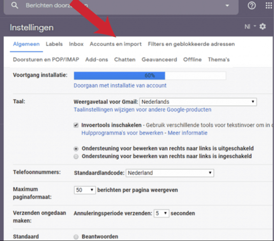This screenshot has height=241, width=274.
Task: Open berichten per pagina dropdown
Action: coord(85,190)
